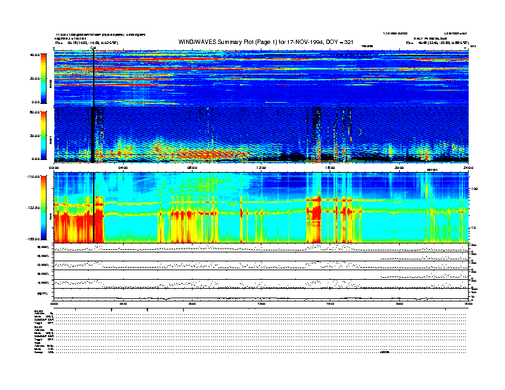Image resolution: width=505 pixels, height=390 pixels.
Task: Click the 10 frequency label right of TNR
Action: pos(473,227)
